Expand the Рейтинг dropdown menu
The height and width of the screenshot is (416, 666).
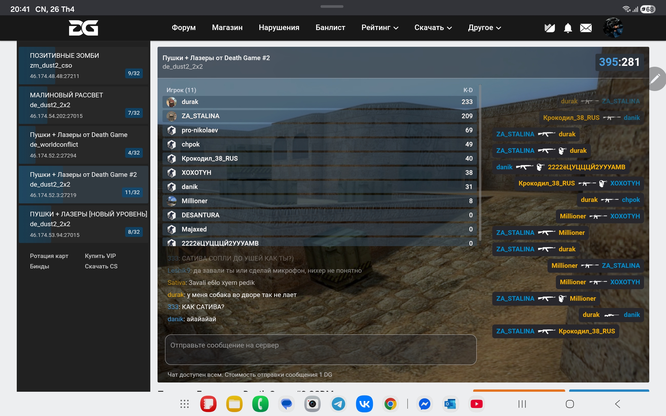click(380, 28)
